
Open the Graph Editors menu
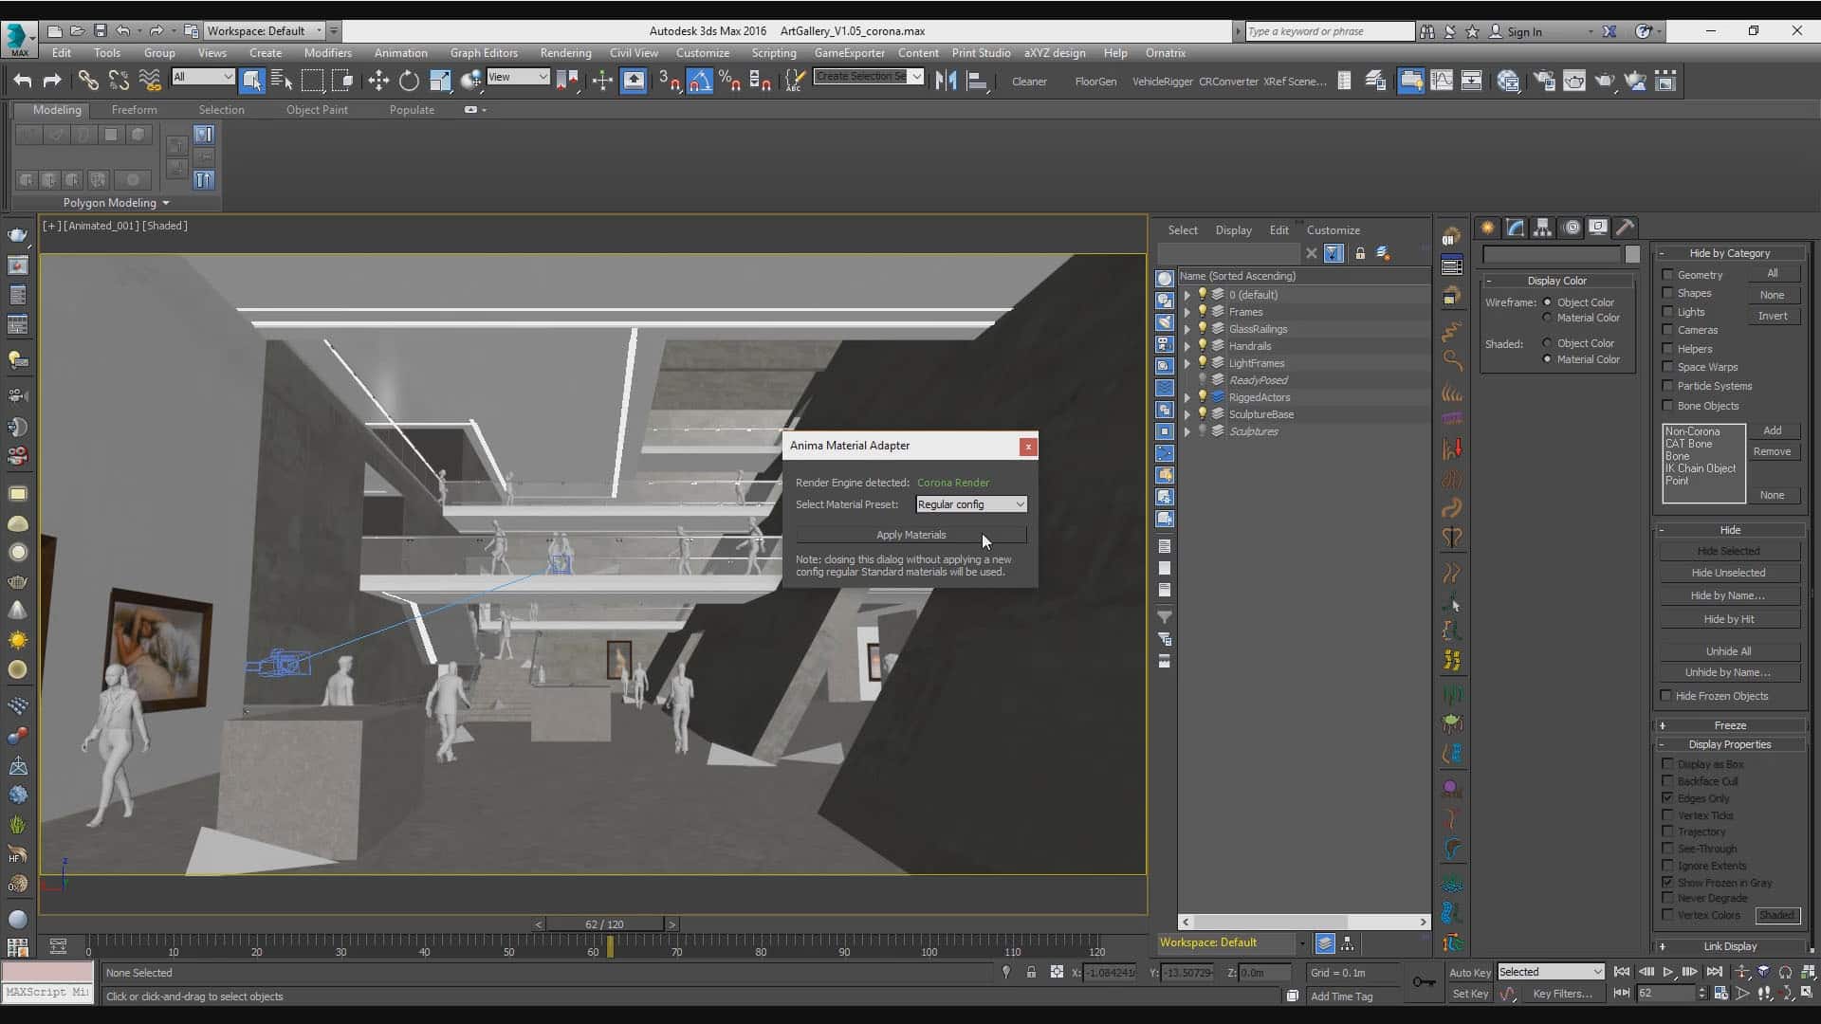[484, 53]
